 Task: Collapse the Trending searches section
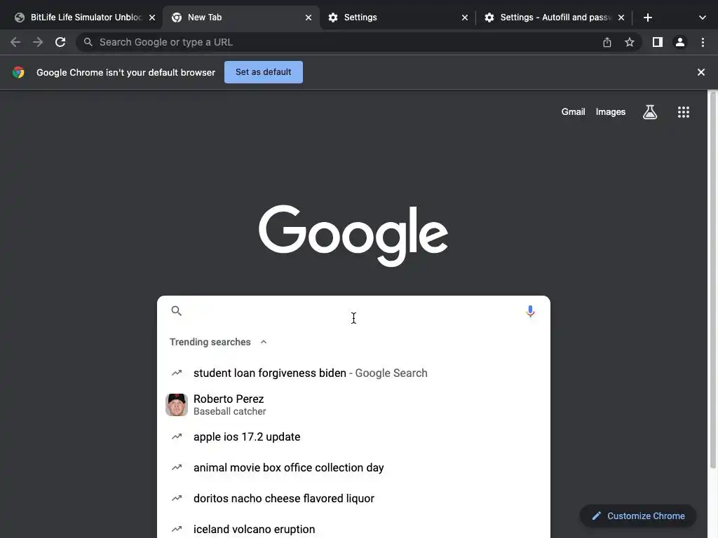point(264,342)
